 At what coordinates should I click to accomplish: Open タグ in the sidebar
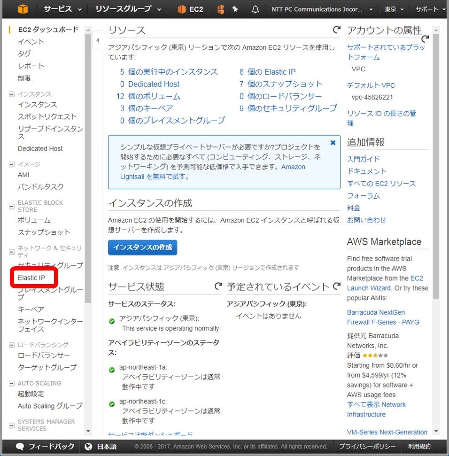24,54
